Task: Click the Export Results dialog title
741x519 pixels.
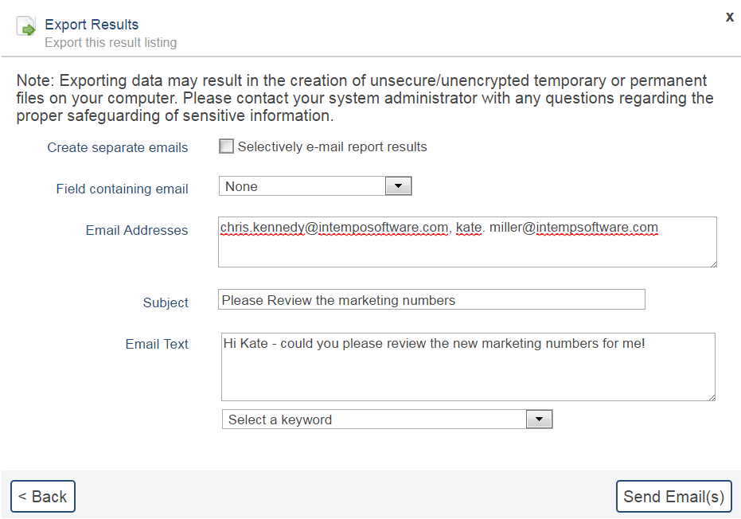Action: [x=92, y=25]
